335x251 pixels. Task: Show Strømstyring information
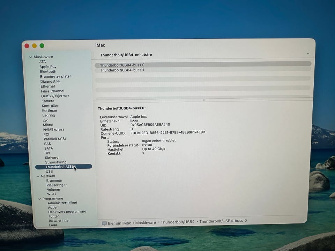(x=56, y=162)
